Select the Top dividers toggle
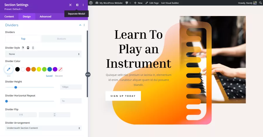Image resolution: width=263 pixels, height=137 pixels. coord(23,39)
